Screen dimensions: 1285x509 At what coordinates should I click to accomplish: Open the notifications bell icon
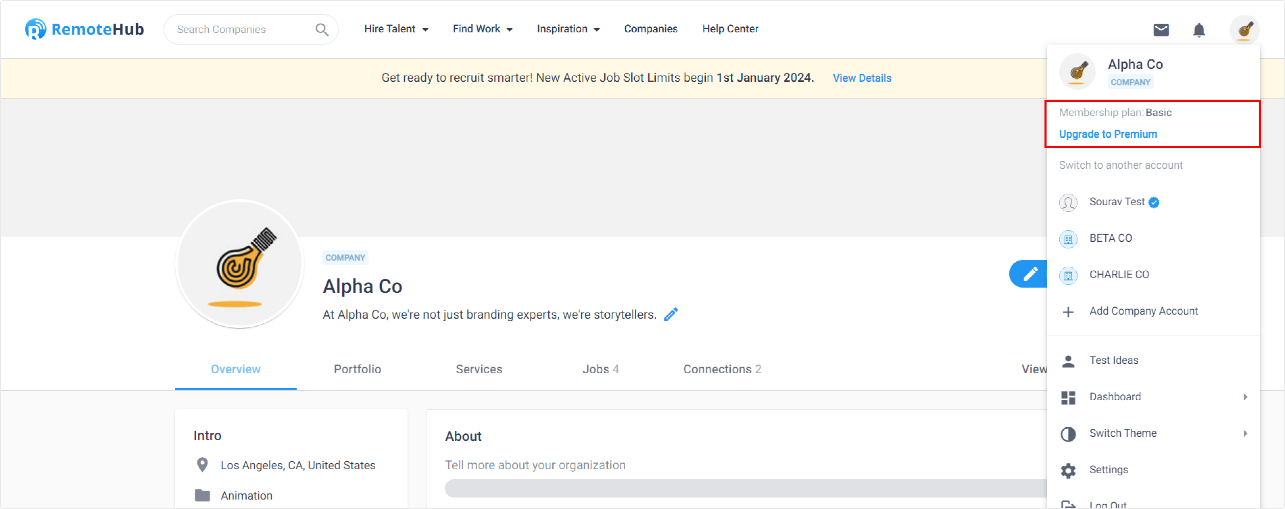click(1199, 30)
